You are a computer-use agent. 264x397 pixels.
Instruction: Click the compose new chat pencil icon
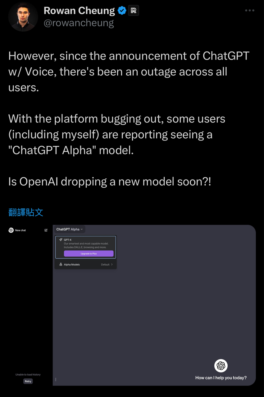tap(46, 230)
